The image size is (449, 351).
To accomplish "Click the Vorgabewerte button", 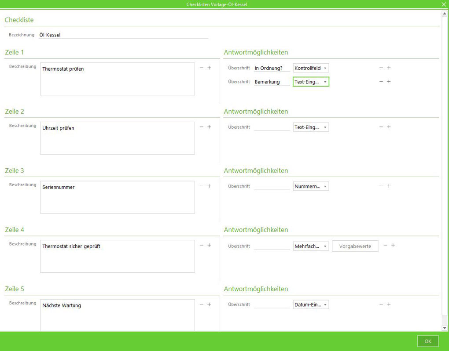I will (355, 246).
